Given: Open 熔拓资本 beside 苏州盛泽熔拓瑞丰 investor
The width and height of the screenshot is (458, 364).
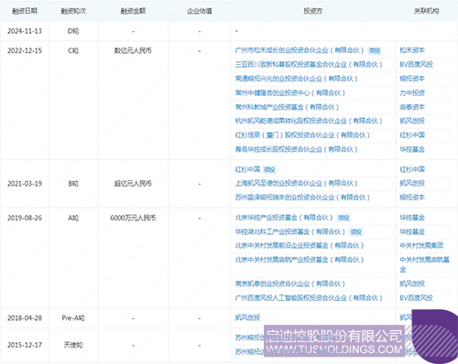Looking at the screenshot, I should click(x=412, y=198).
